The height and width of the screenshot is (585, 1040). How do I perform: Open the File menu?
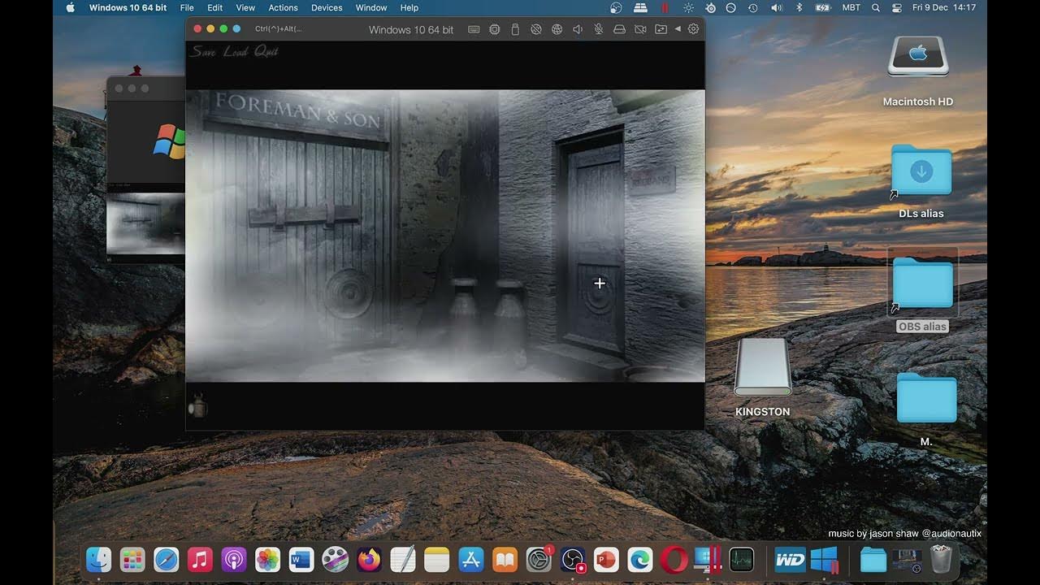click(x=186, y=7)
